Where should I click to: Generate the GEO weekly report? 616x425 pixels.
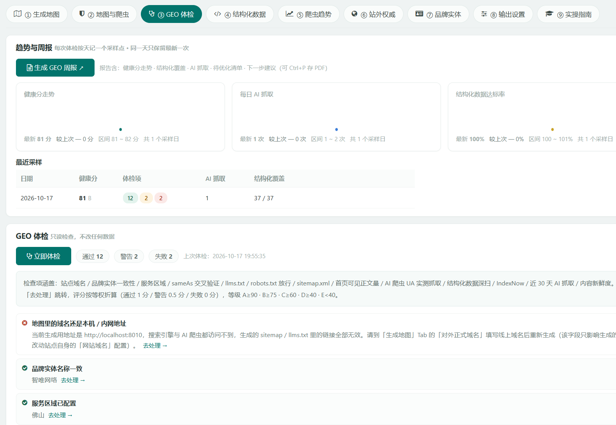tap(55, 68)
